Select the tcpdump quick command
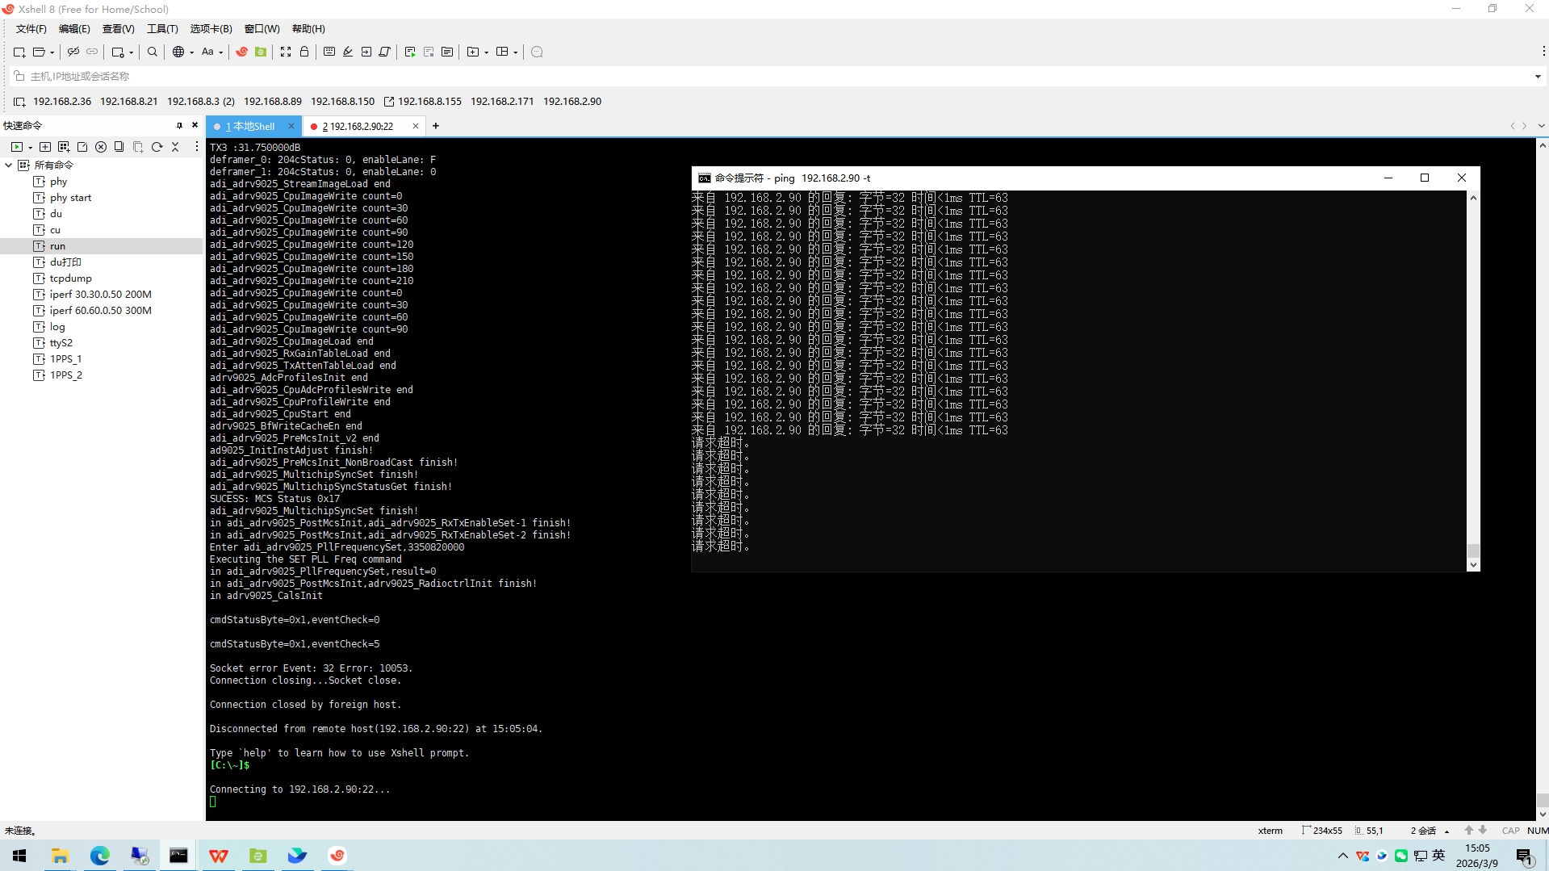 click(70, 278)
